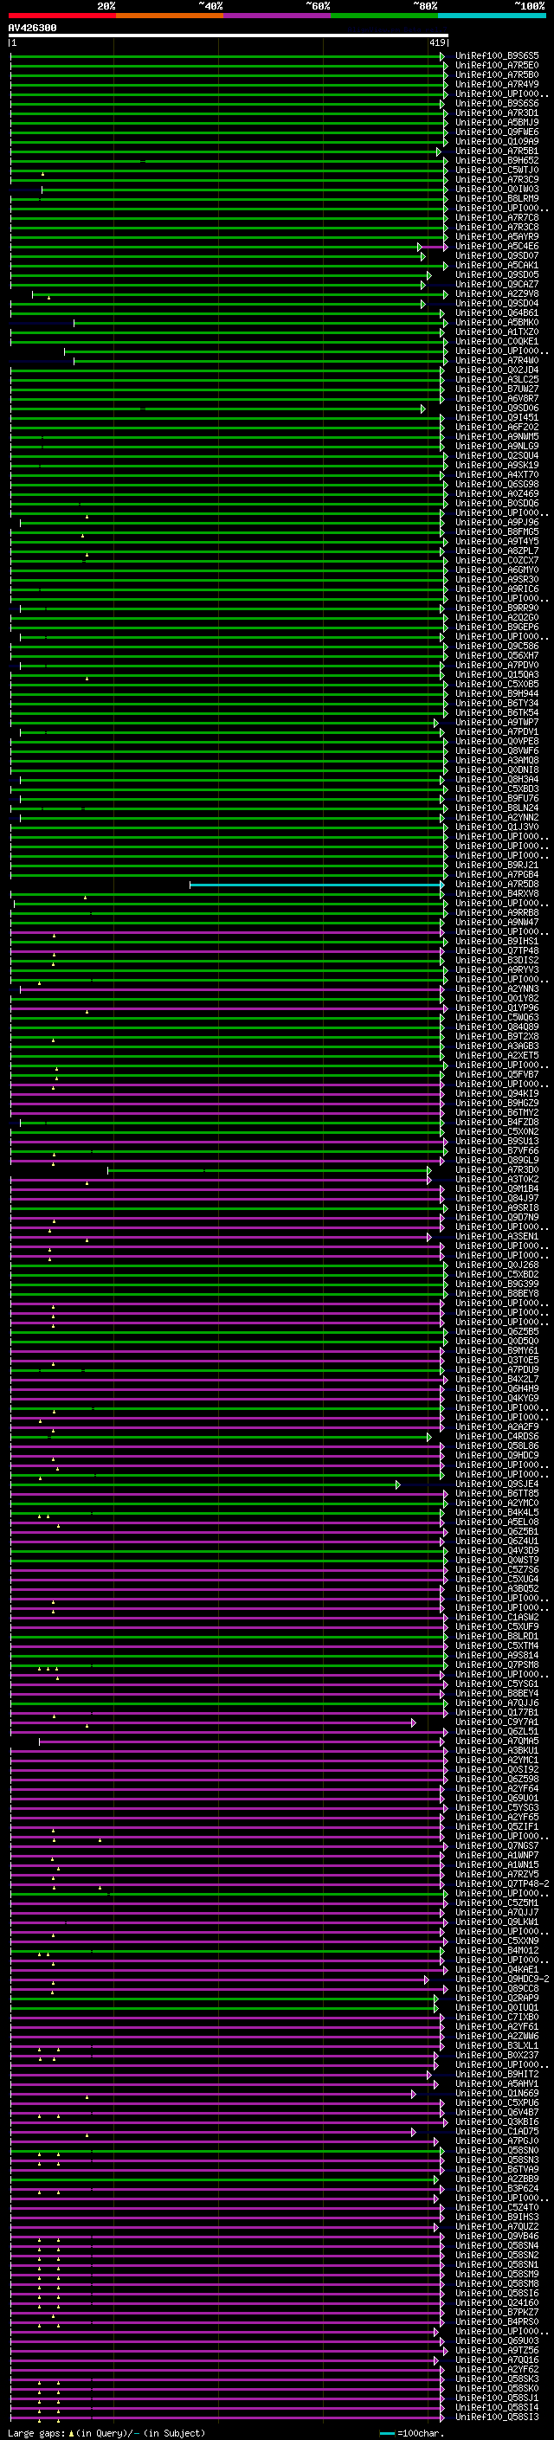Open the UniRef100_Q15QA3 hit

tap(497, 674)
